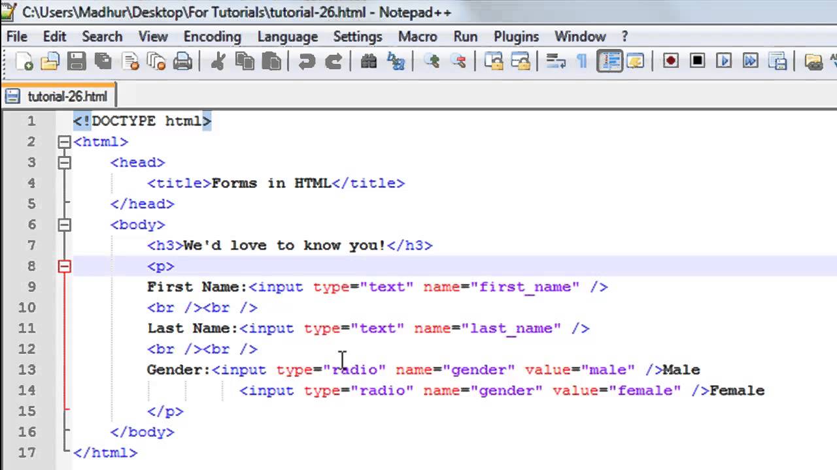The image size is (837, 470).
Task: Stop macro recording with the square icon
Action: pos(697,61)
